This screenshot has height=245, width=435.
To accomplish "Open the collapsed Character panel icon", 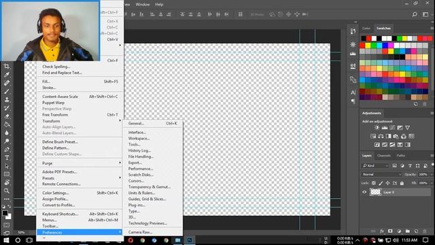I will (x=353, y=93).
